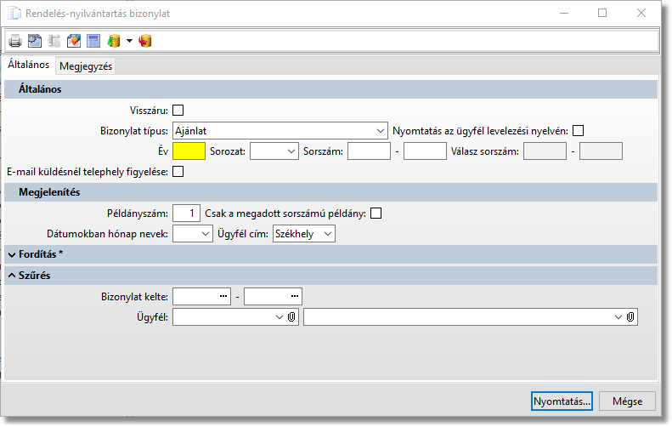Click the paperclip icon at the far right of the Ügyfél row

630,317
